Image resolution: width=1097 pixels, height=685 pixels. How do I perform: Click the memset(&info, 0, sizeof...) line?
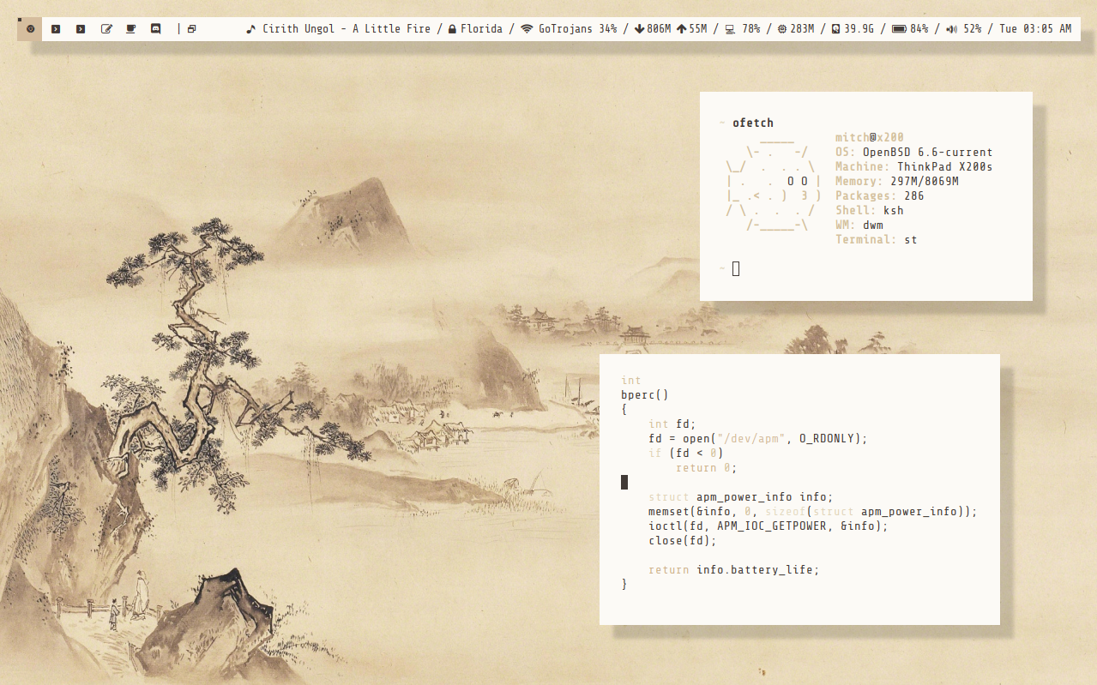coord(813,511)
